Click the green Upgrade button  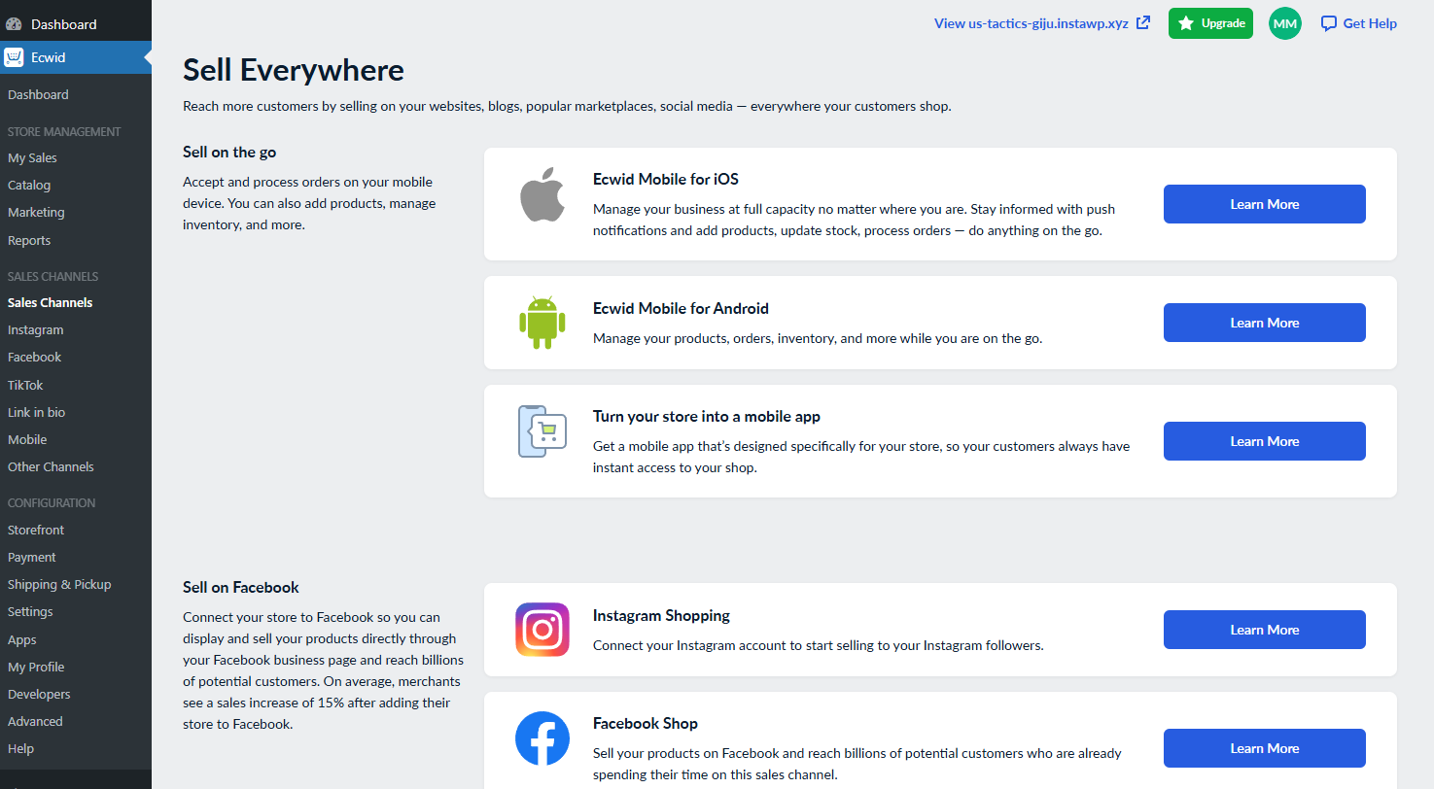(1210, 23)
